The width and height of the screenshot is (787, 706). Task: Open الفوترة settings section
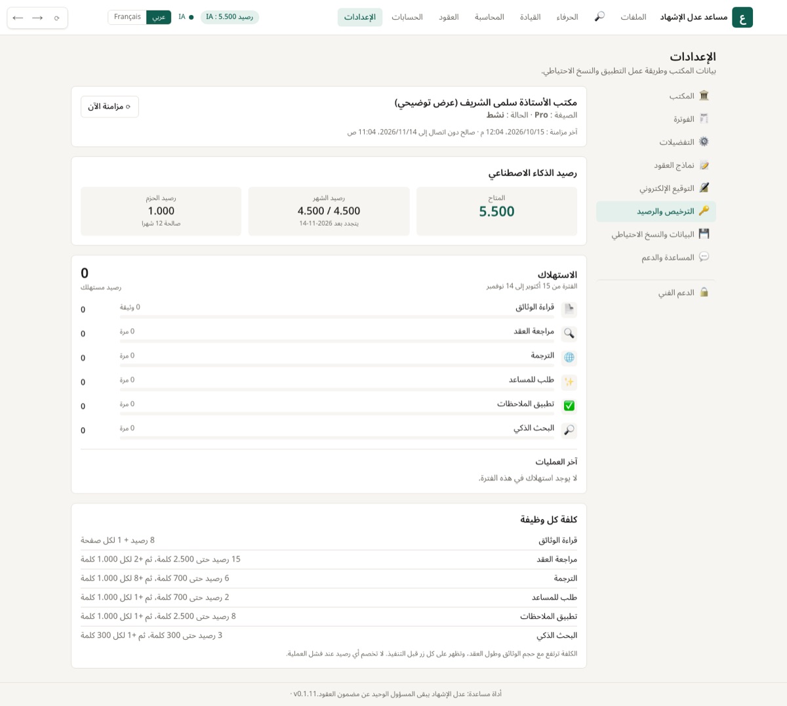click(x=656, y=119)
